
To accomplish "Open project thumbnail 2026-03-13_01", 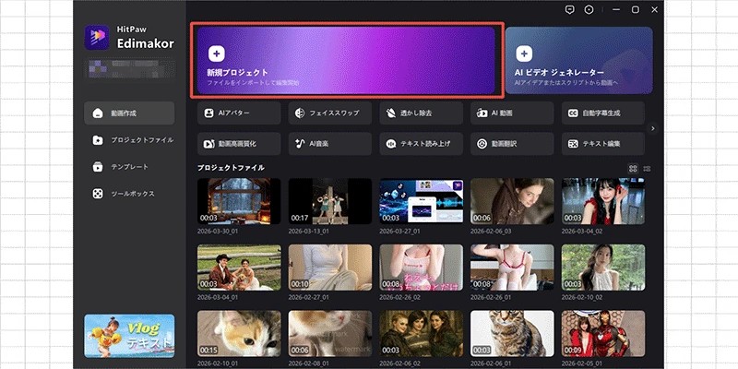I will tap(330, 201).
